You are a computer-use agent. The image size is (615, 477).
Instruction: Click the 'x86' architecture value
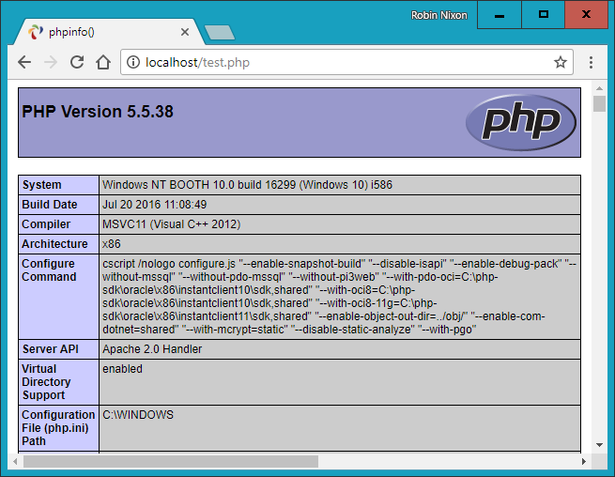point(112,243)
